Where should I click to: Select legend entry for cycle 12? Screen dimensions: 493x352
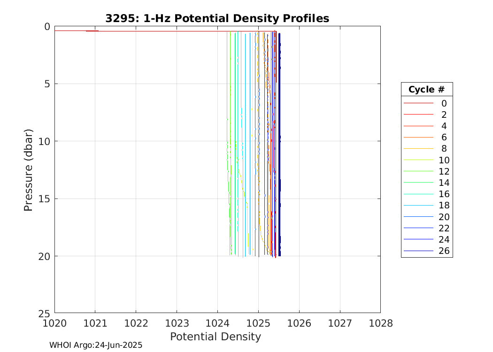coord(427,171)
